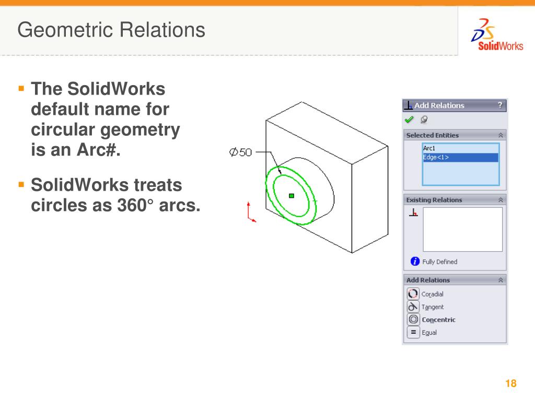This screenshot has width=535, height=401.
Task: Click the Geometric Relations slide title
Action: point(111,30)
